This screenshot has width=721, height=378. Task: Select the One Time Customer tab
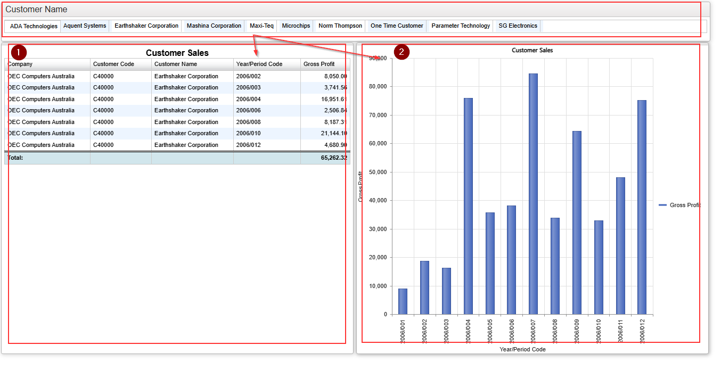[x=397, y=26]
